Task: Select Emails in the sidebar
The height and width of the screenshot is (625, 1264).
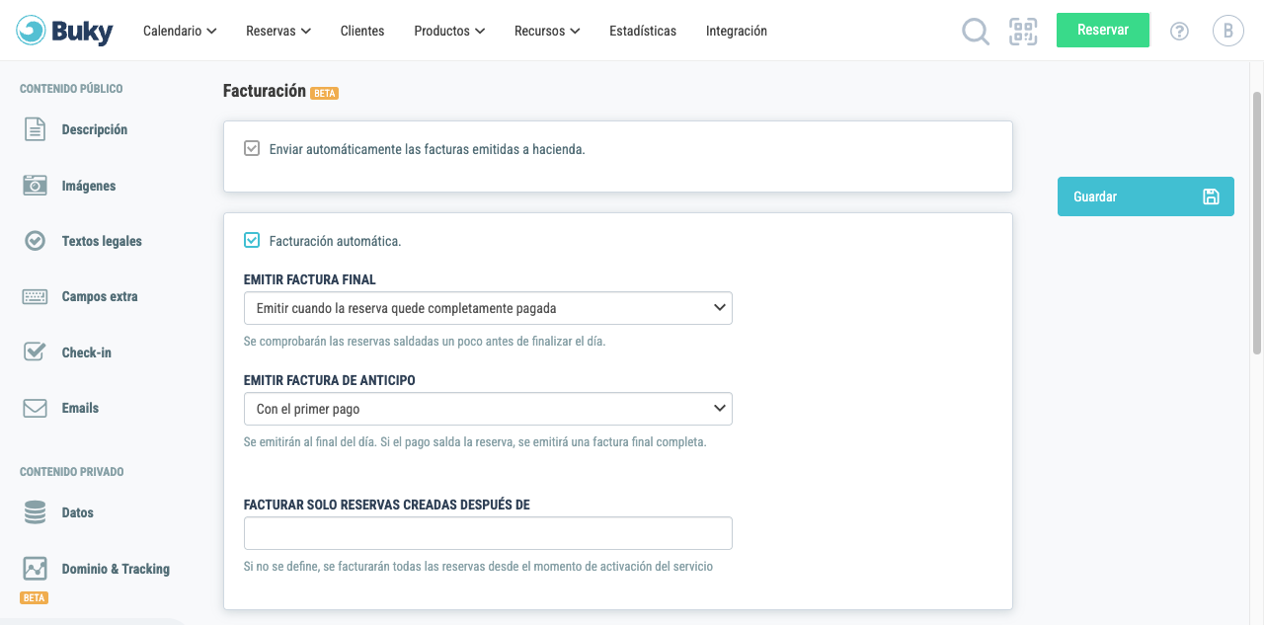Action: point(80,408)
